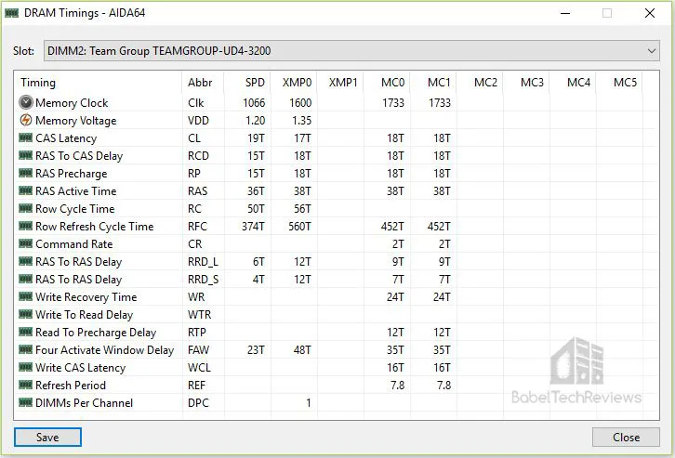Viewport: 675px width, 458px height.
Task: Click the abbreviation RFC
Action: 197,226
